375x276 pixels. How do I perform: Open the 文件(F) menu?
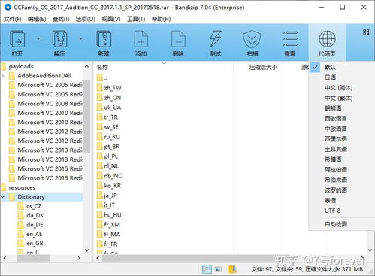12,19
